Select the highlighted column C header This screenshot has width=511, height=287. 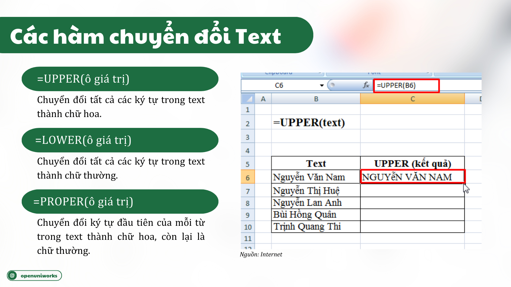pos(412,99)
